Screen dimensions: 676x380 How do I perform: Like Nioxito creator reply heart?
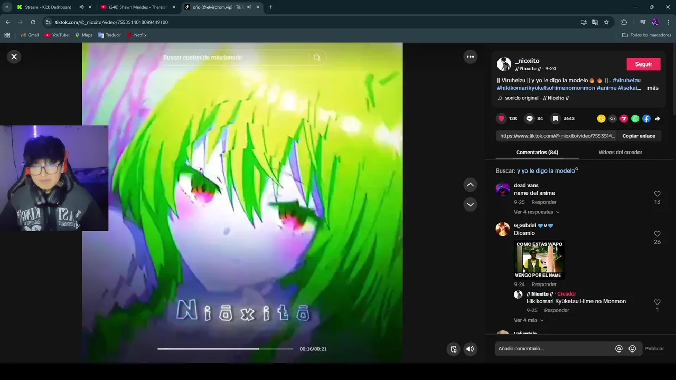[x=657, y=302]
